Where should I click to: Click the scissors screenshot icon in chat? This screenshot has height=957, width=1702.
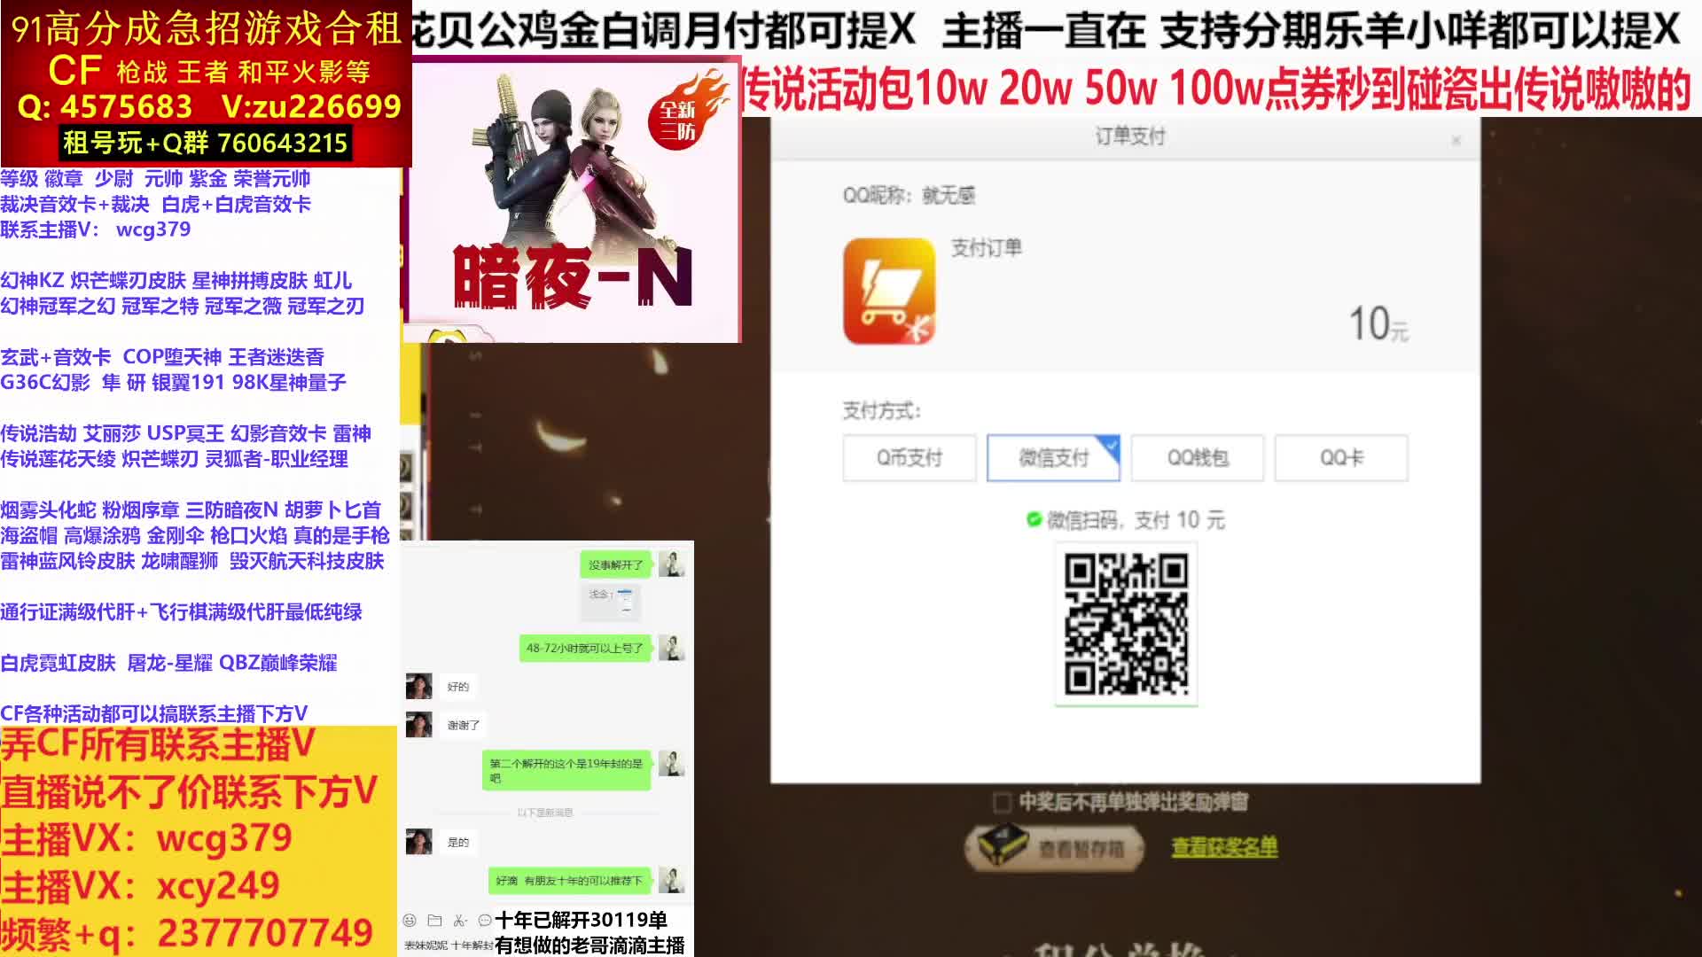459,921
